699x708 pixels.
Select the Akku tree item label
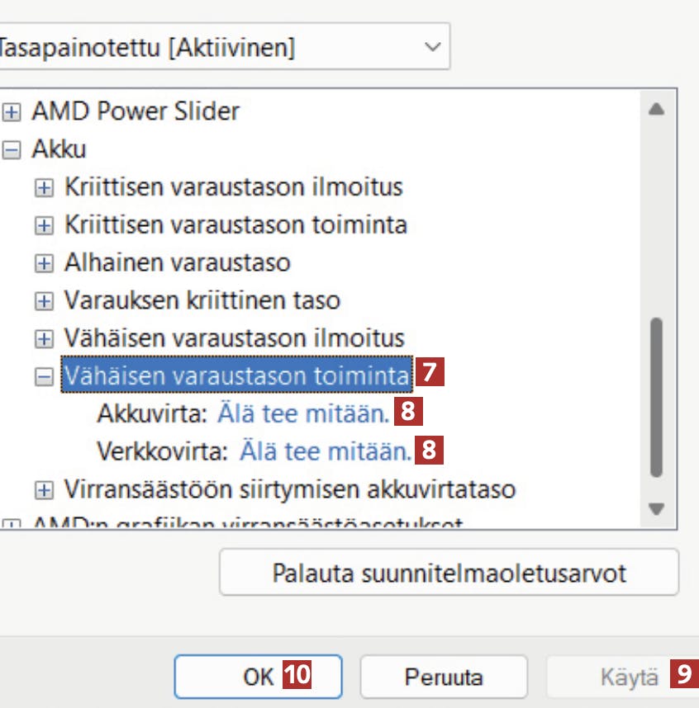tap(59, 150)
